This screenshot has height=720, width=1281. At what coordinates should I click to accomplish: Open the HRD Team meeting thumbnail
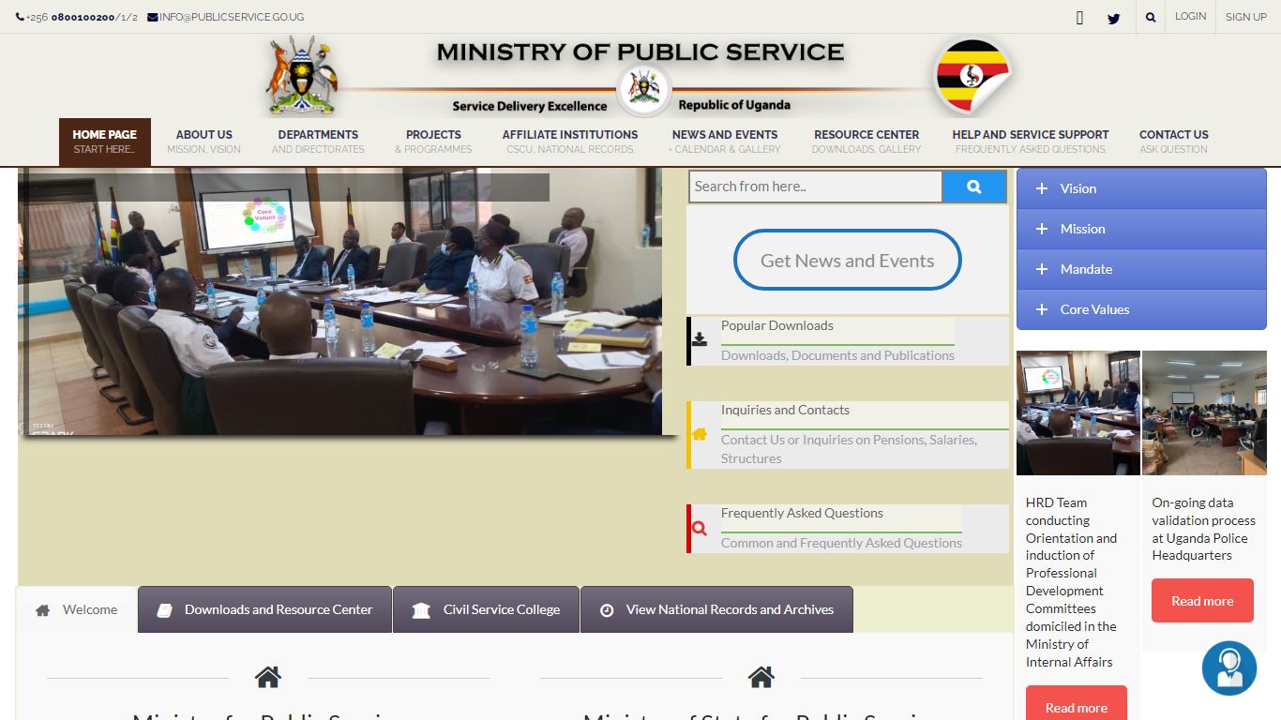click(1078, 412)
